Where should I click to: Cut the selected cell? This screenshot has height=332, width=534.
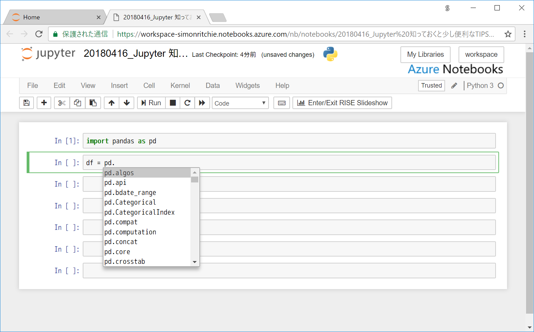tap(61, 103)
